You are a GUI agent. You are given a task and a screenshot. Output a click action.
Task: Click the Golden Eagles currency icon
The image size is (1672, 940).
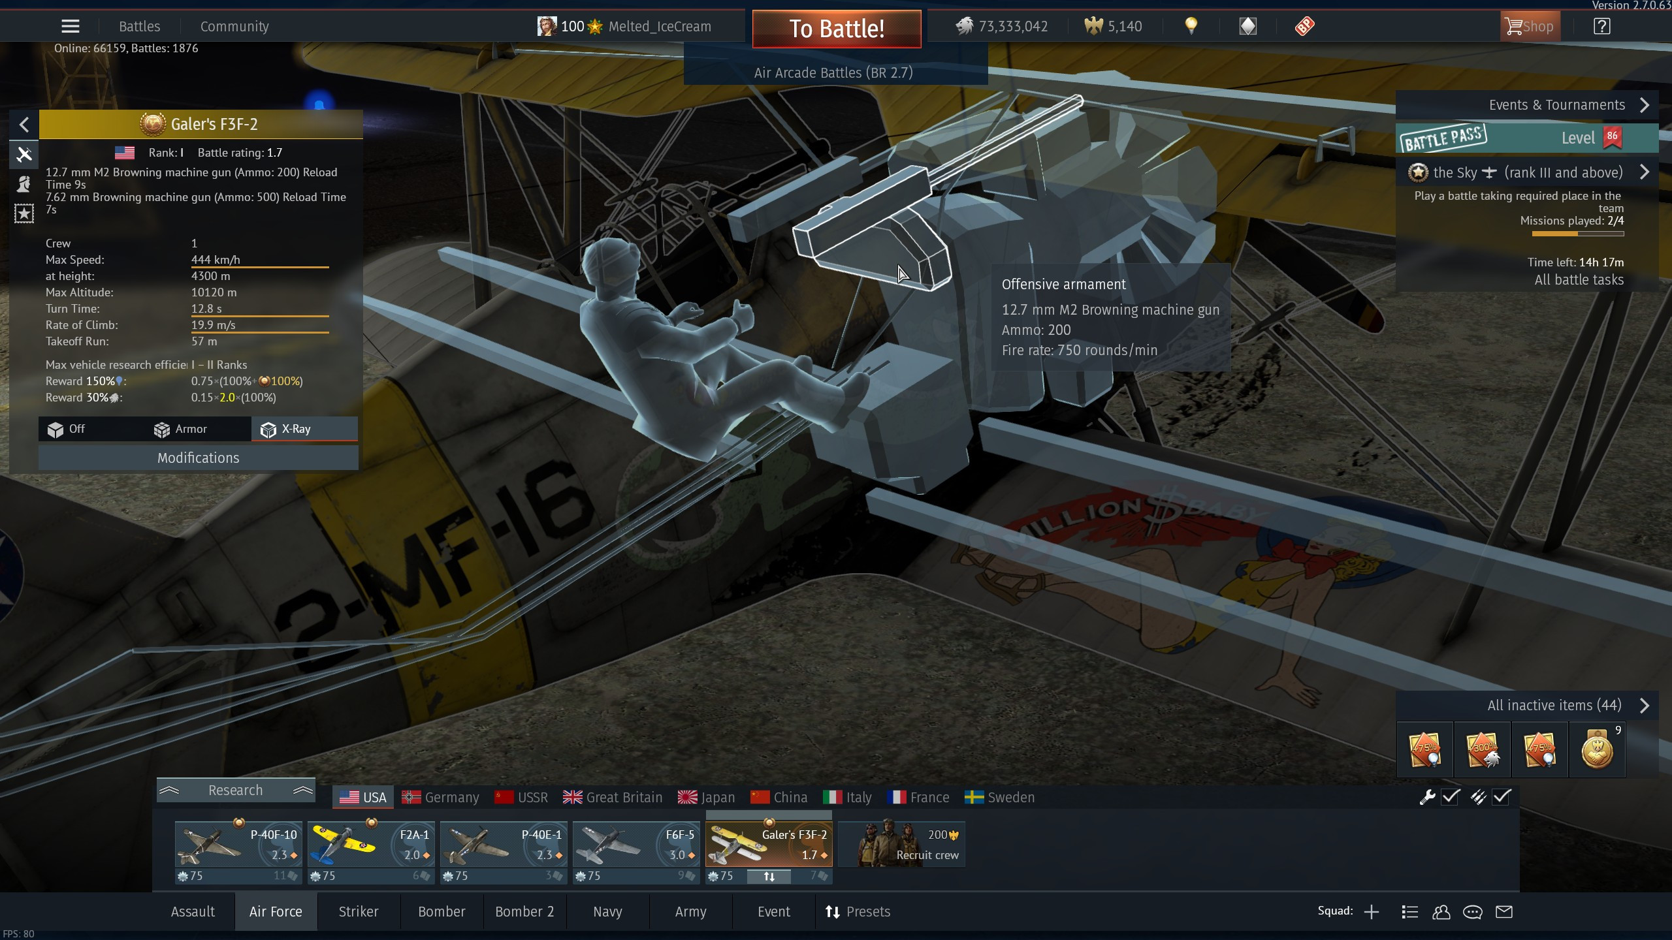pyautogui.click(x=1093, y=26)
